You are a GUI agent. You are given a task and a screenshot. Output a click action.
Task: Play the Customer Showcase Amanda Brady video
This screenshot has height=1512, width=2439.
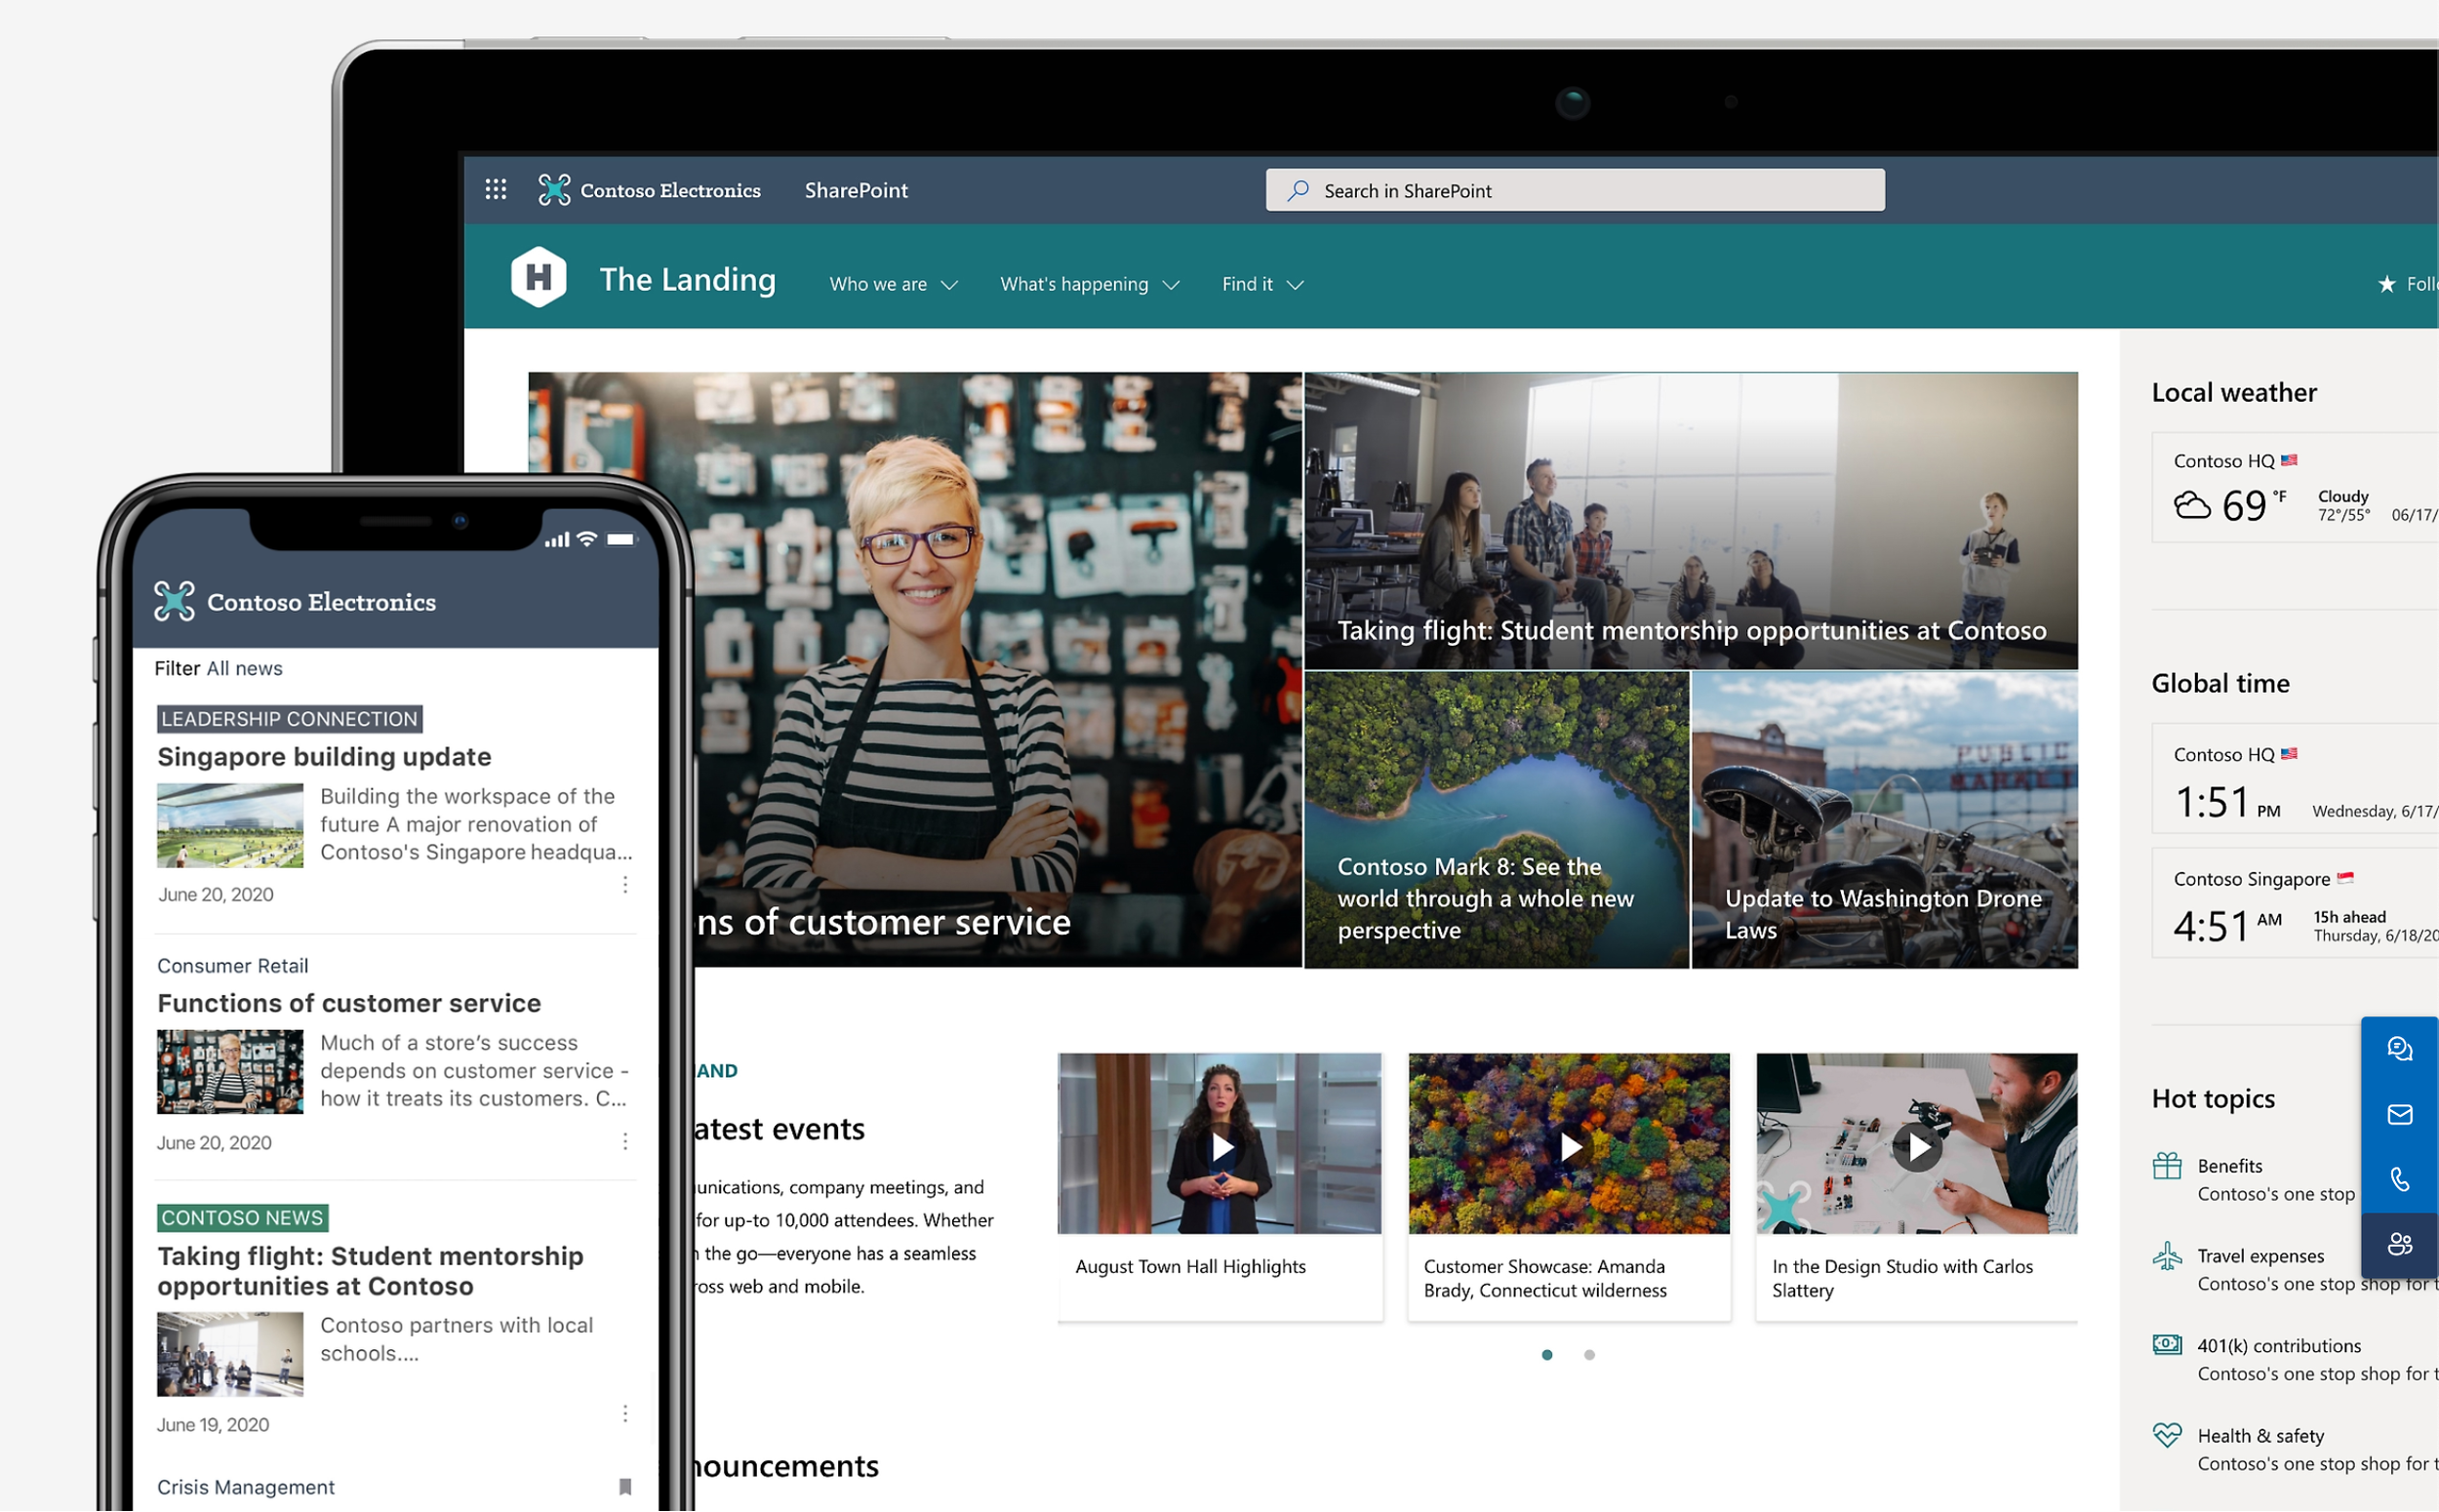[1569, 1147]
